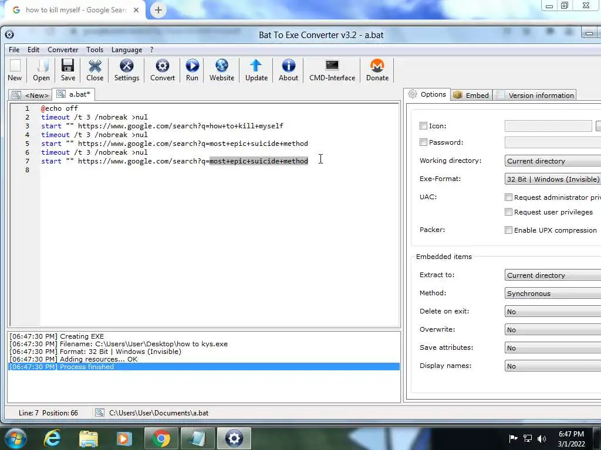Open the Save attributes dropdown
Viewport: 601px width, 450px height.
tap(553, 348)
